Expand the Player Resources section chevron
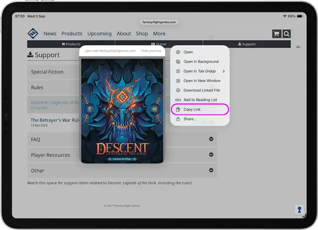Viewport: 318px width, 230px height. point(211,155)
